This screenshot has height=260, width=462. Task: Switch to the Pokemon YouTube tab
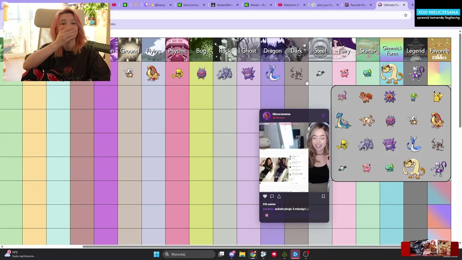coord(291,5)
